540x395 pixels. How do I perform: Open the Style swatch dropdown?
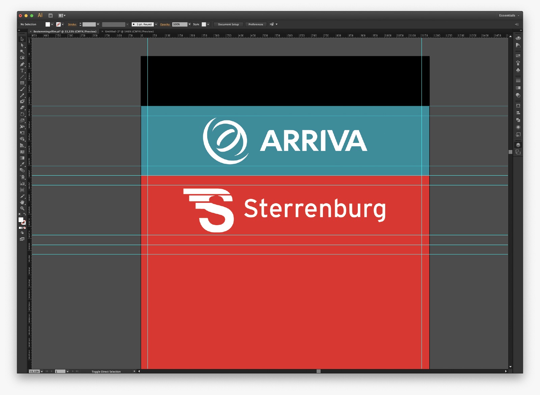(x=208, y=24)
